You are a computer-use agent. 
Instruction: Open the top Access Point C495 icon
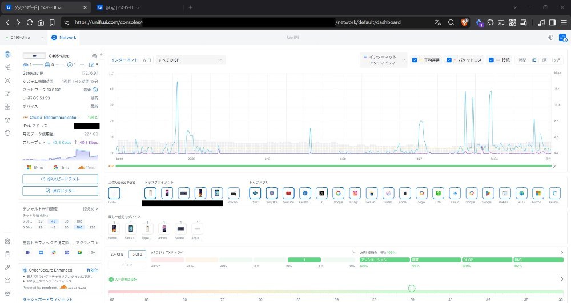114,193
